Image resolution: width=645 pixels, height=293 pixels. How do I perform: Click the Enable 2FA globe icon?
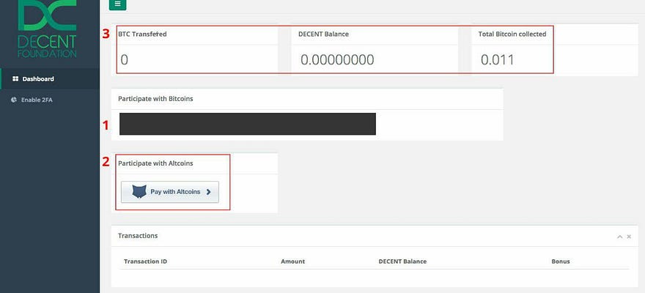click(14, 100)
